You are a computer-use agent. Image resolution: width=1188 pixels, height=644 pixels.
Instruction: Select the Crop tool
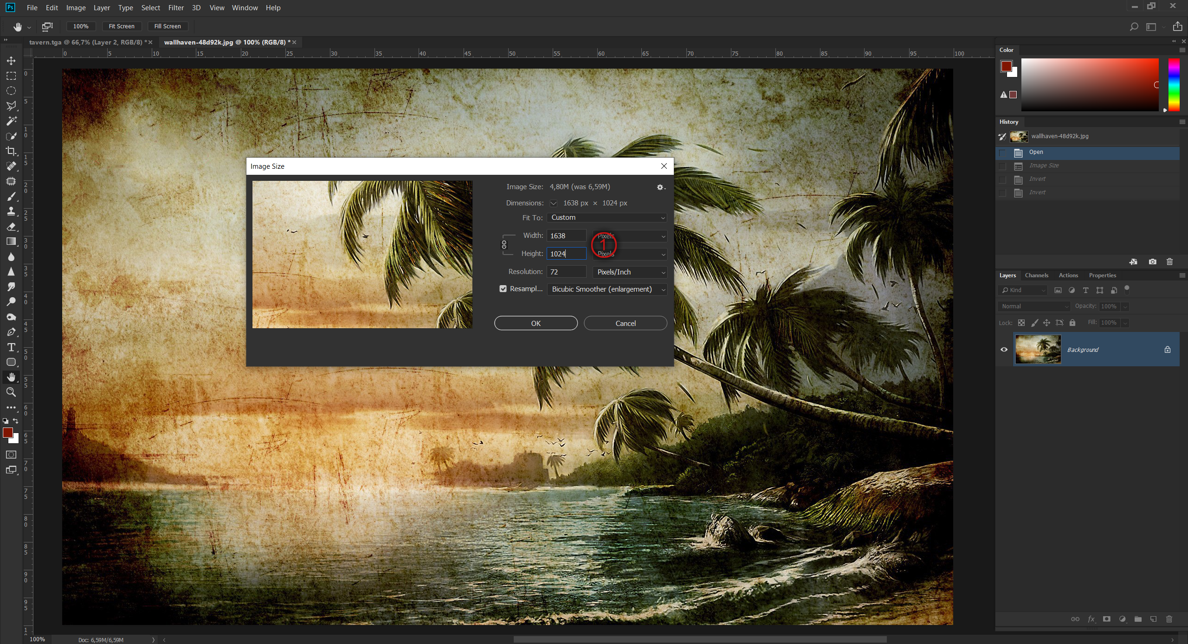pos(11,151)
